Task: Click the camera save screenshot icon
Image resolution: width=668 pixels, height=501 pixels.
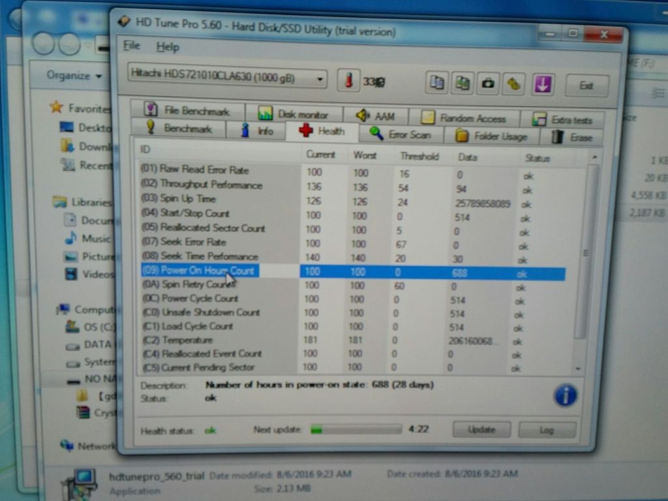Action: pyautogui.click(x=488, y=83)
